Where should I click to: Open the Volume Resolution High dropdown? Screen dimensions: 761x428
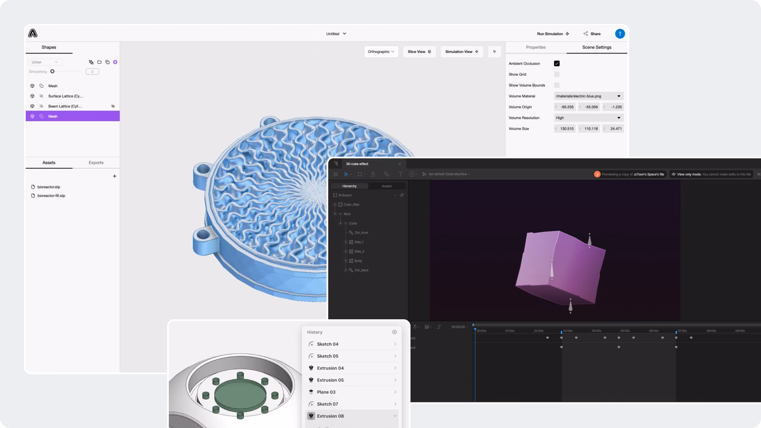589,118
